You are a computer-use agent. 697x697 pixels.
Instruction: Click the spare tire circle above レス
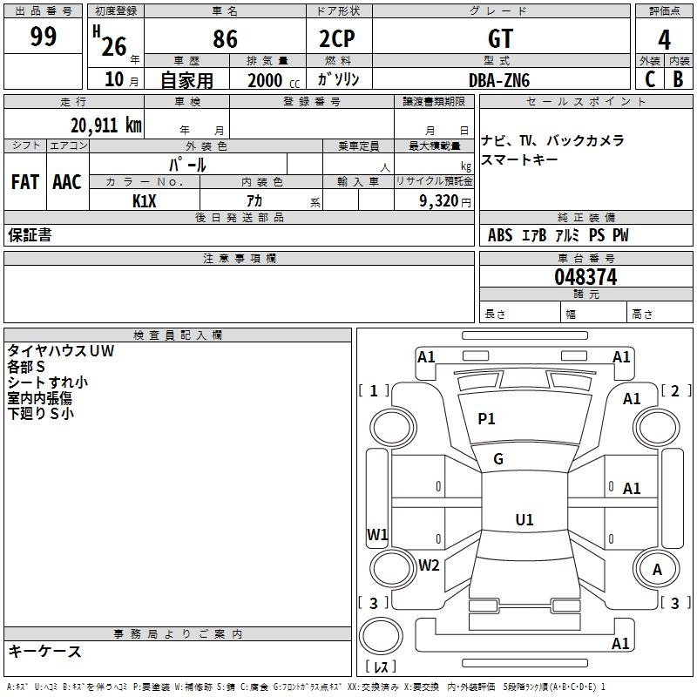tap(381, 636)
